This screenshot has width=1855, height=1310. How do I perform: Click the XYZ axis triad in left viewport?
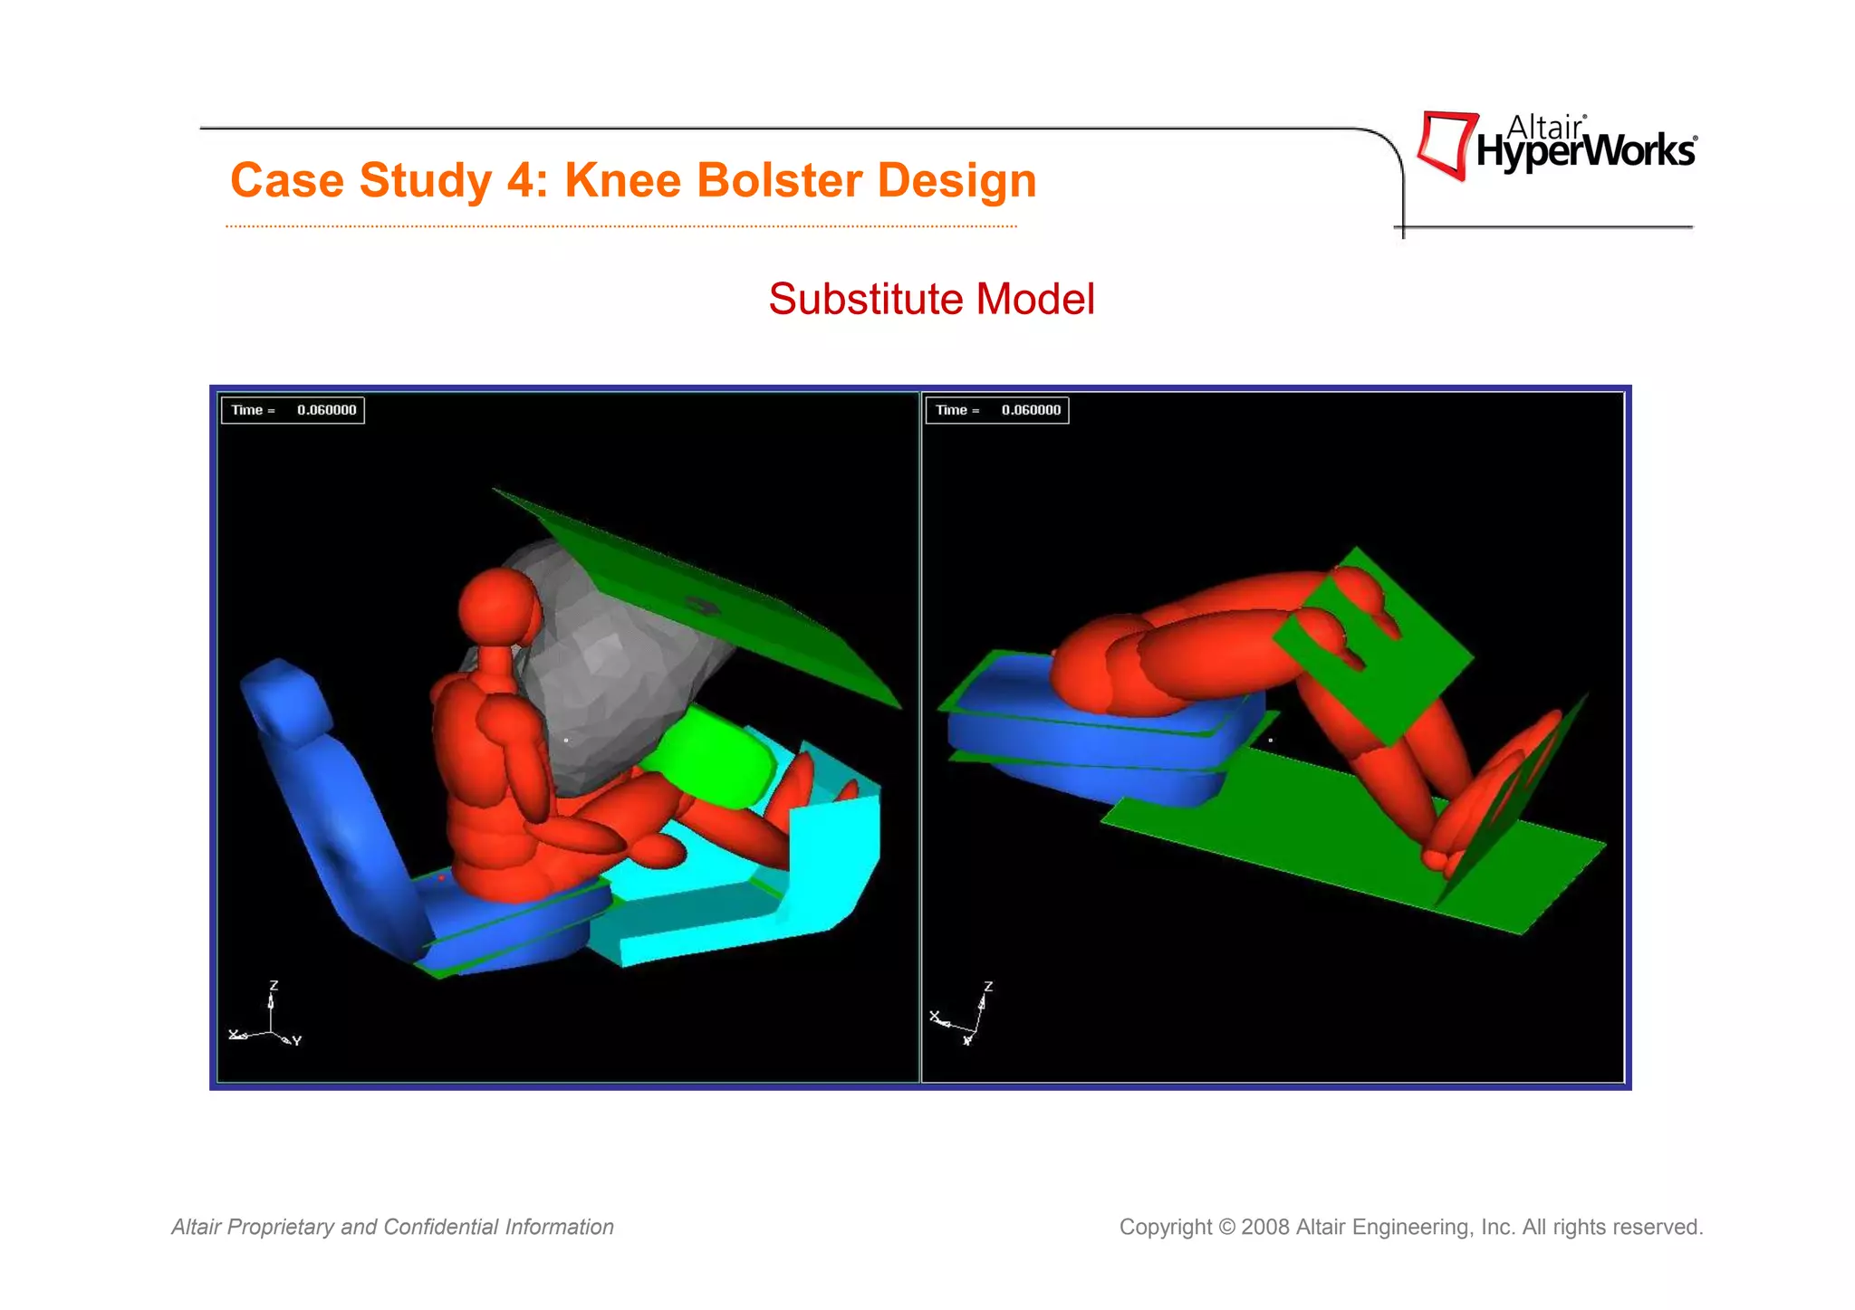266,1015
